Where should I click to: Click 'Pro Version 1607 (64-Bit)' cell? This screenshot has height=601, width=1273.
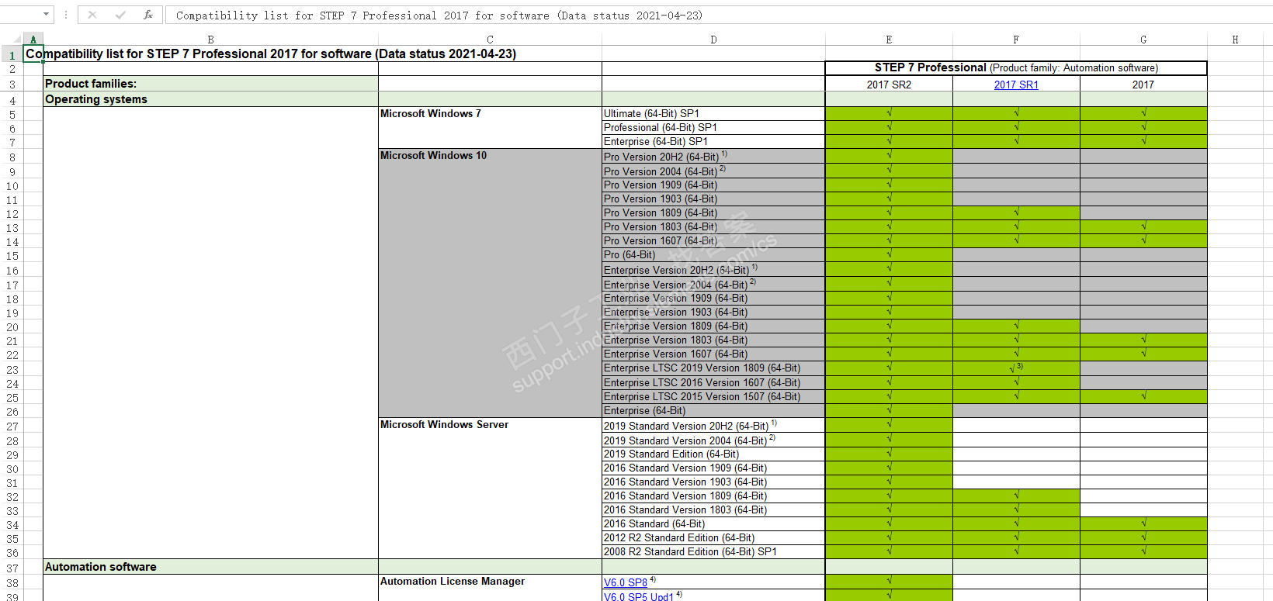point(713,240)
